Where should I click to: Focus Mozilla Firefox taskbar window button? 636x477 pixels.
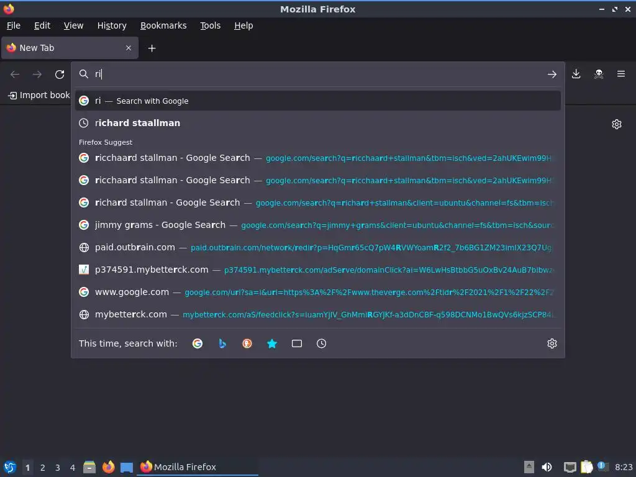pyautogui.click(x=199, y=467)
